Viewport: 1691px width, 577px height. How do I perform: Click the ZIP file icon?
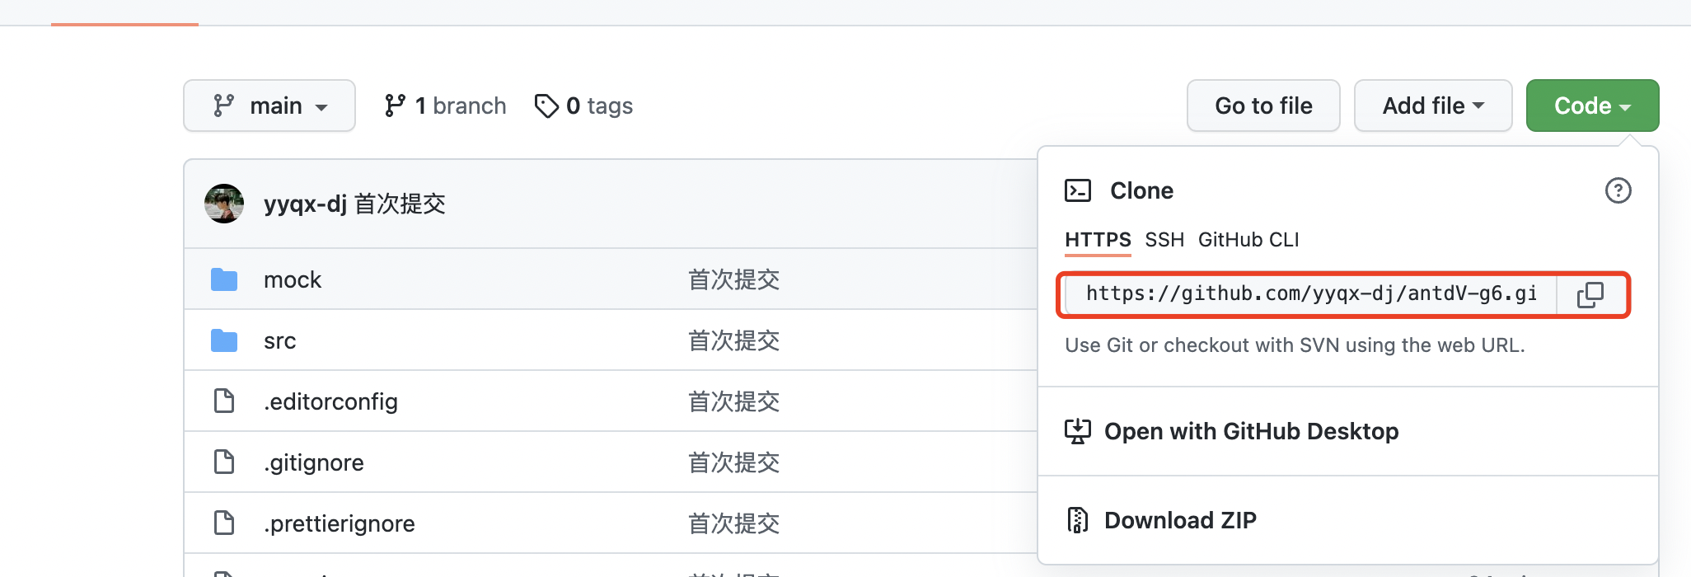1078,520
